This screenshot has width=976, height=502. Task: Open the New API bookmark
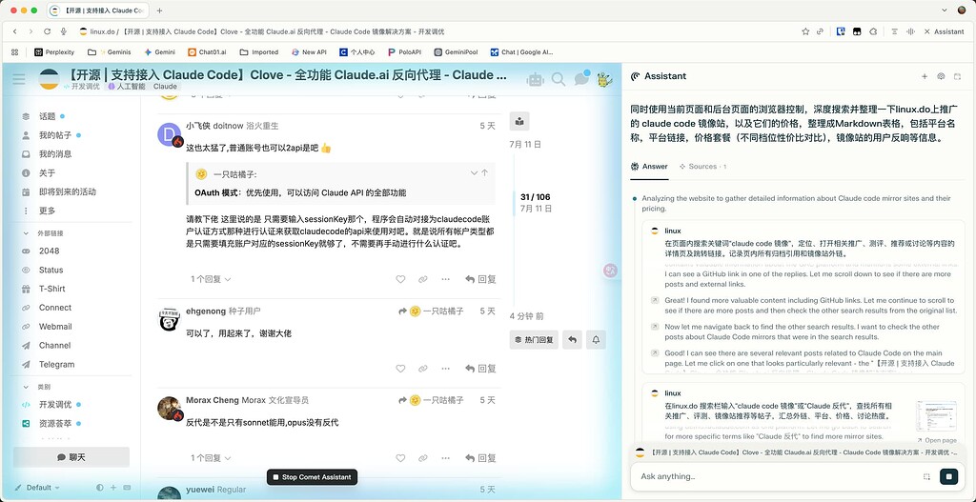pos(308,52)
